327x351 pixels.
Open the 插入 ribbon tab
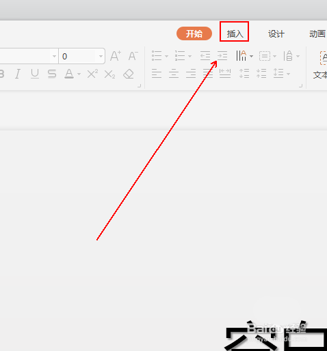point(235,34)
